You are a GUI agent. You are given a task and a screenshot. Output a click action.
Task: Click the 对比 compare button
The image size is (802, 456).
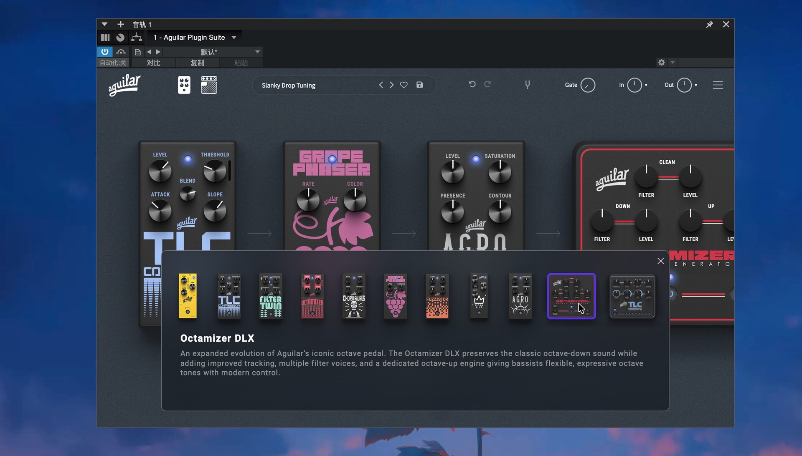pyautogui.click(x=153, y=63)
